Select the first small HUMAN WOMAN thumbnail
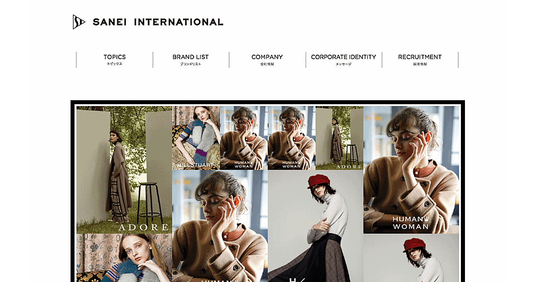The height and width of the screenshot is (282, 537). [244, 138]
